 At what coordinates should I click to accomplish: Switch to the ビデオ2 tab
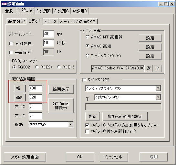(50, 21)
